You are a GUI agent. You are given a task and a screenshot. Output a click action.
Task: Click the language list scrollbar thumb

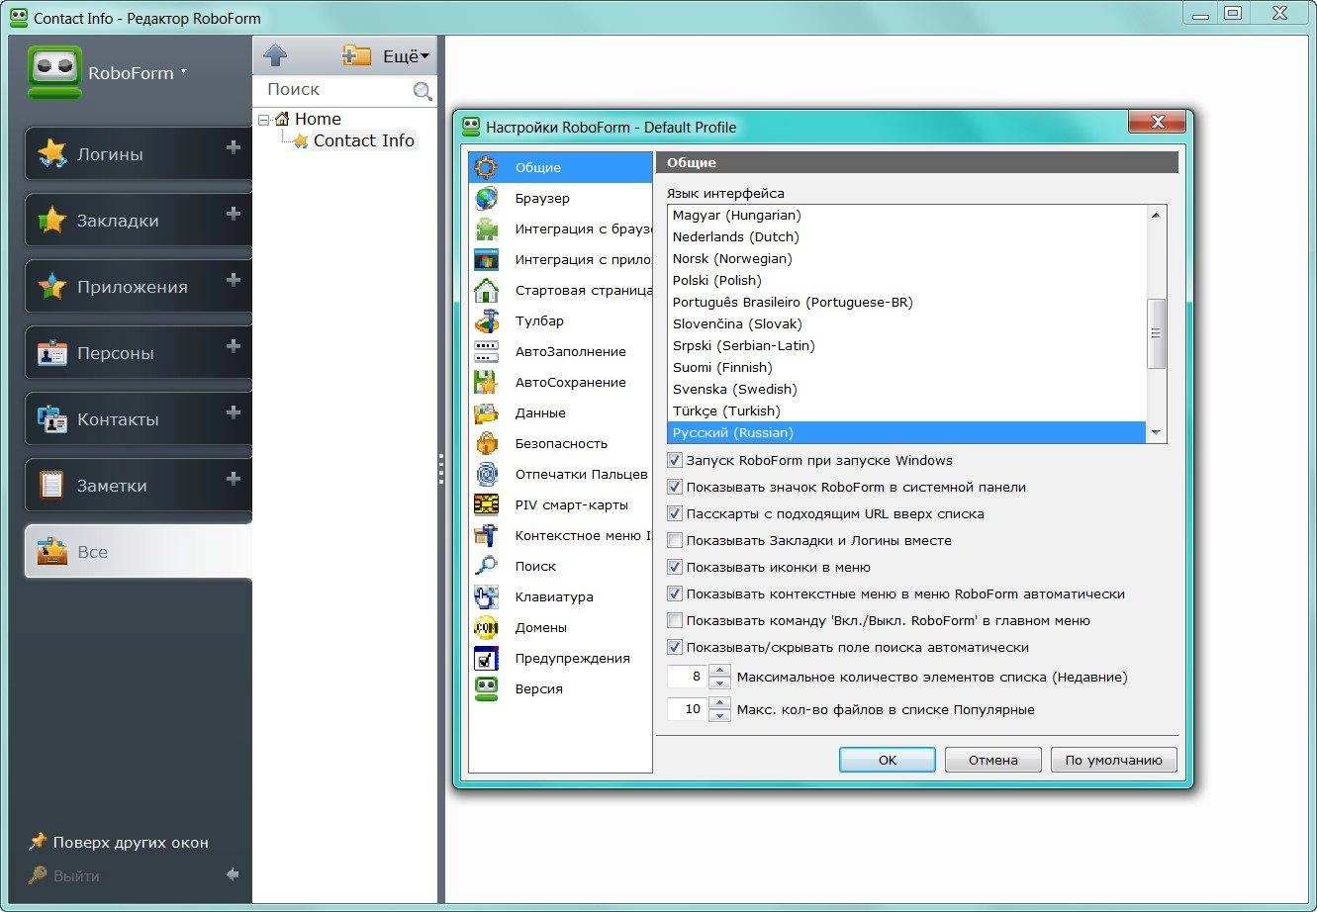(x=1156, y=334)
